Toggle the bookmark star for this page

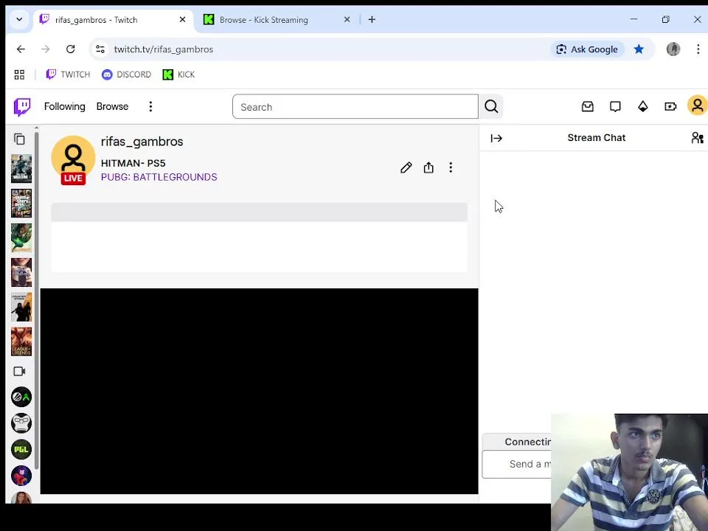[x=639, y=49]
